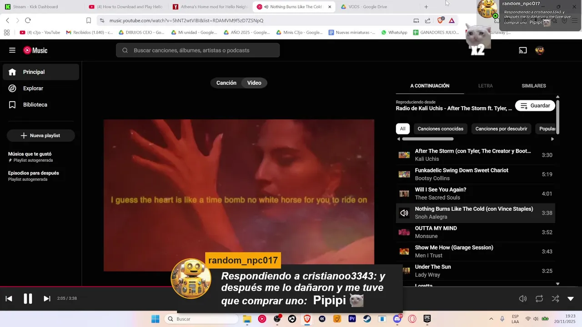Image resolution: width=582 pixels, height=327 pixels.
Task: Open the A CONTINUACIÓN tab
Action: pos(430,86)
